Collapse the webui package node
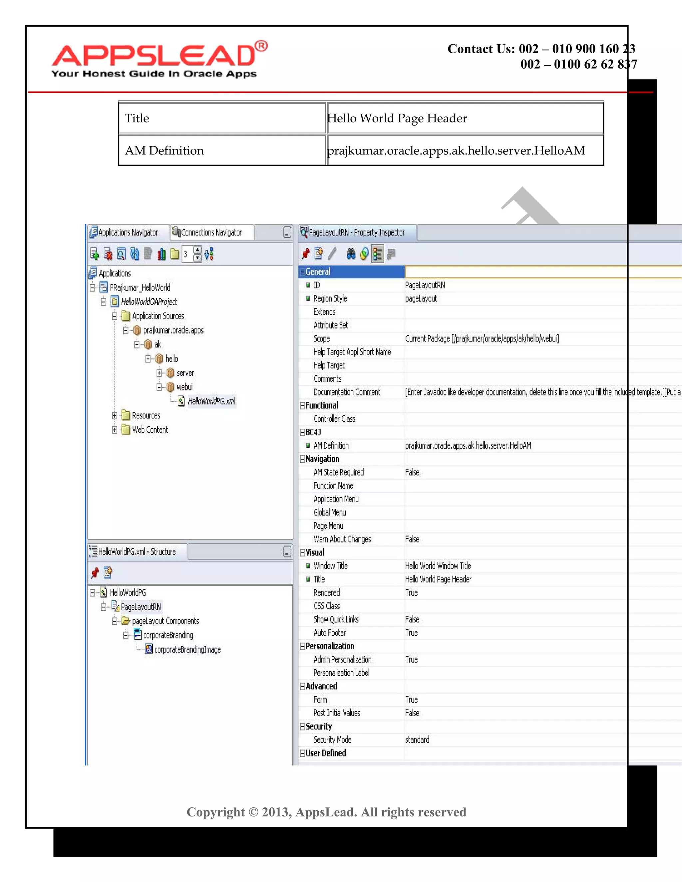 [x=159, y=387]
